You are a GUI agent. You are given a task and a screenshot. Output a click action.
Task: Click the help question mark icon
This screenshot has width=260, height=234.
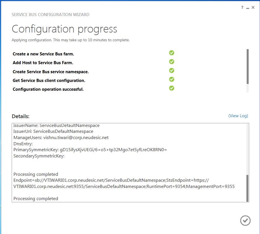tap(242, 7)
